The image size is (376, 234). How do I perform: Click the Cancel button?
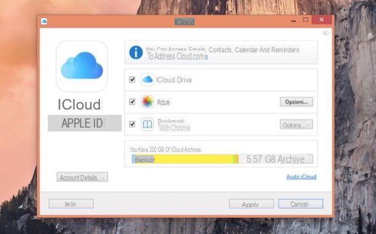point(301,204)
